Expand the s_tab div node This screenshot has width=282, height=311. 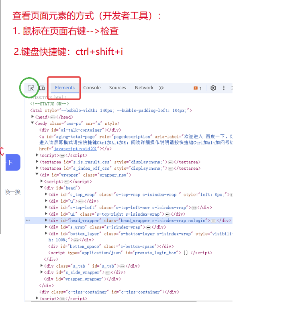[x=42, y=266]
